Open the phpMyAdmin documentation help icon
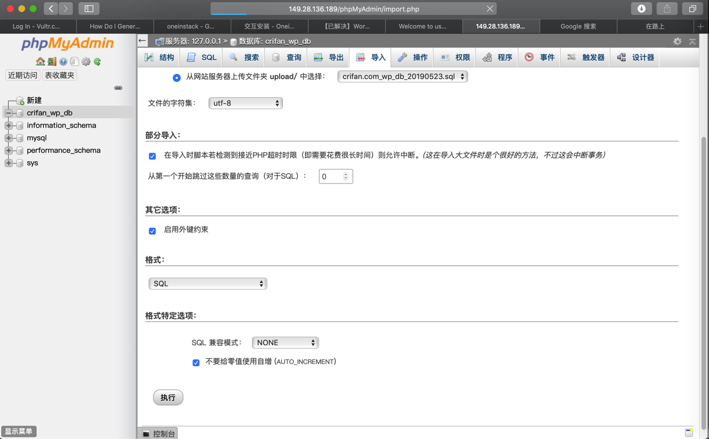The image size is (709, 439). (x=63, y=61)
